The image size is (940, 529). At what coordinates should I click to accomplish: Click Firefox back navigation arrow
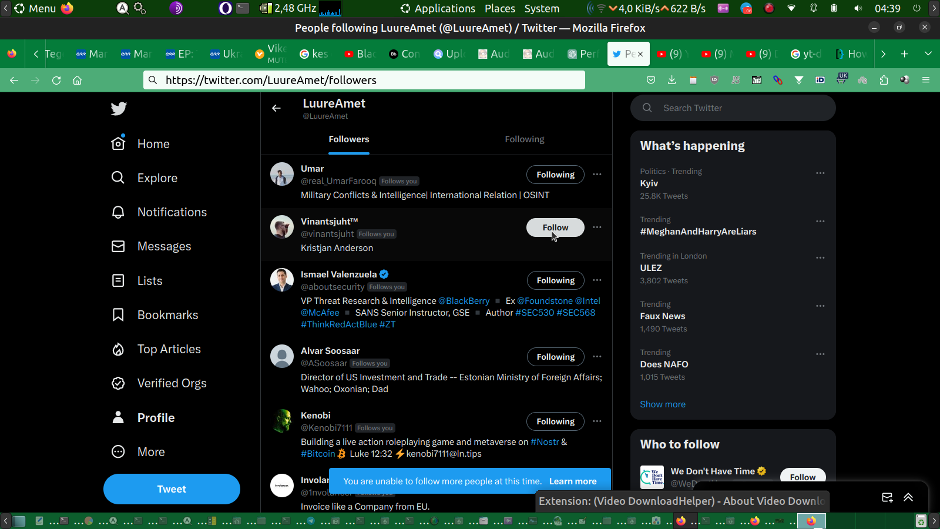[14, 80]
